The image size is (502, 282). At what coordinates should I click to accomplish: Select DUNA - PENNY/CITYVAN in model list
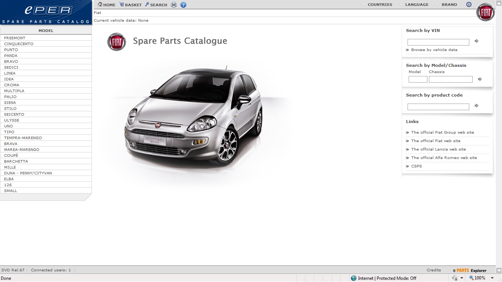(46, 173)
